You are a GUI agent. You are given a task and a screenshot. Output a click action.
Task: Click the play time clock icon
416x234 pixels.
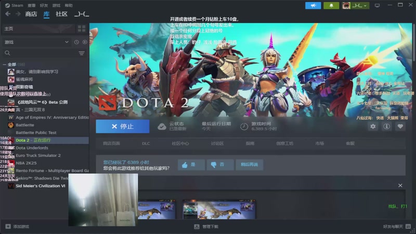click(244, 126)
